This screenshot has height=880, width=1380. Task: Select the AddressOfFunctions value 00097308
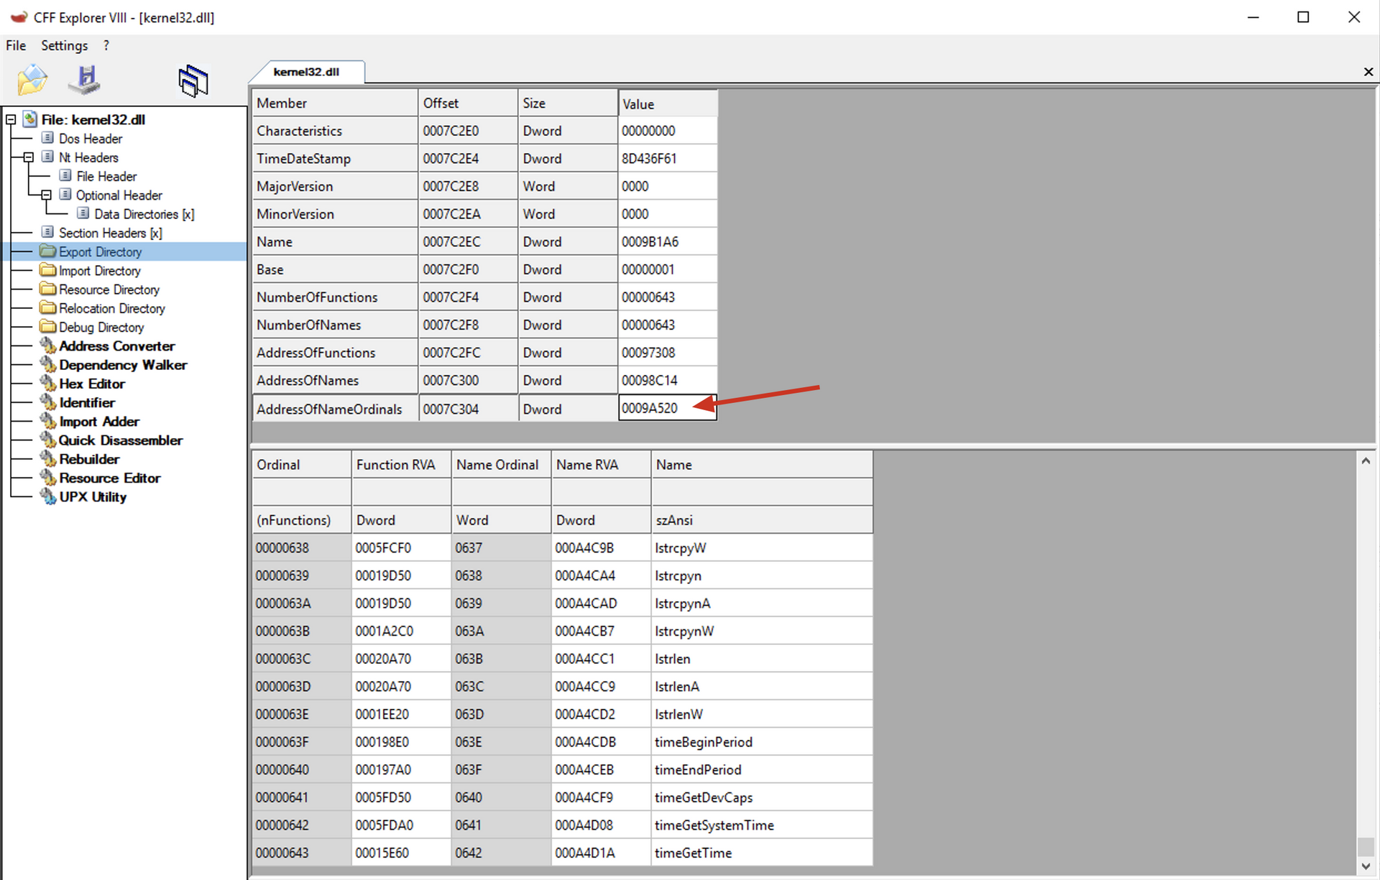[x=668, y=353]
